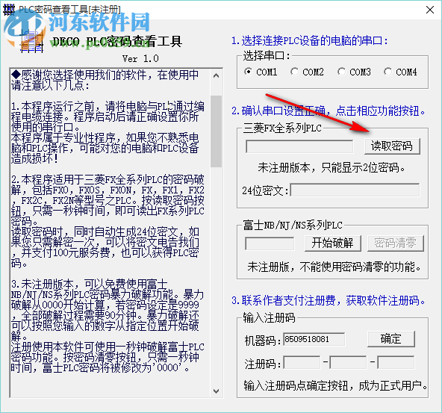Click the text 未注册版，不能使用密码清零的功能。
The height and width of the screenshot is (413, 442).
click(334, 267)
